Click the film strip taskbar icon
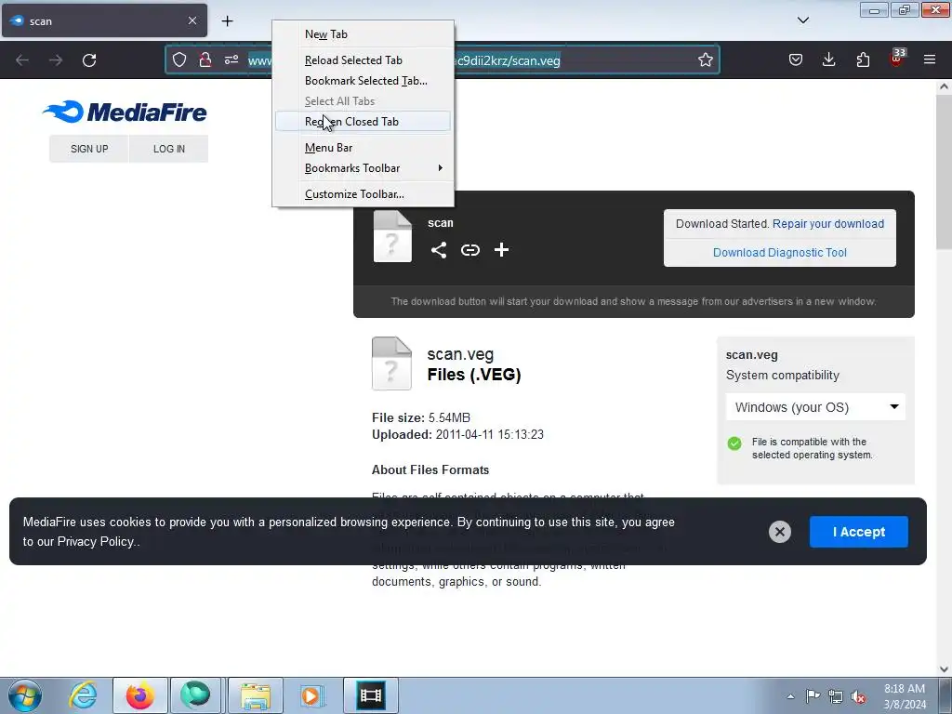The height and width of the screenshot is (714, 952). [370, 695]
